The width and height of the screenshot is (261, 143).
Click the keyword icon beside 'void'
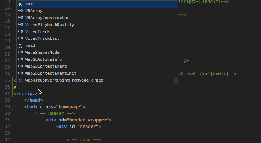(21, 46)
